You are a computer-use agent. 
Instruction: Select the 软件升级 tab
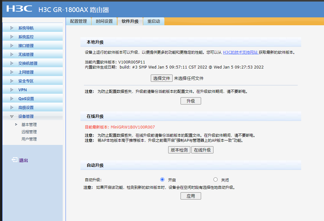(x=130, y=21)
